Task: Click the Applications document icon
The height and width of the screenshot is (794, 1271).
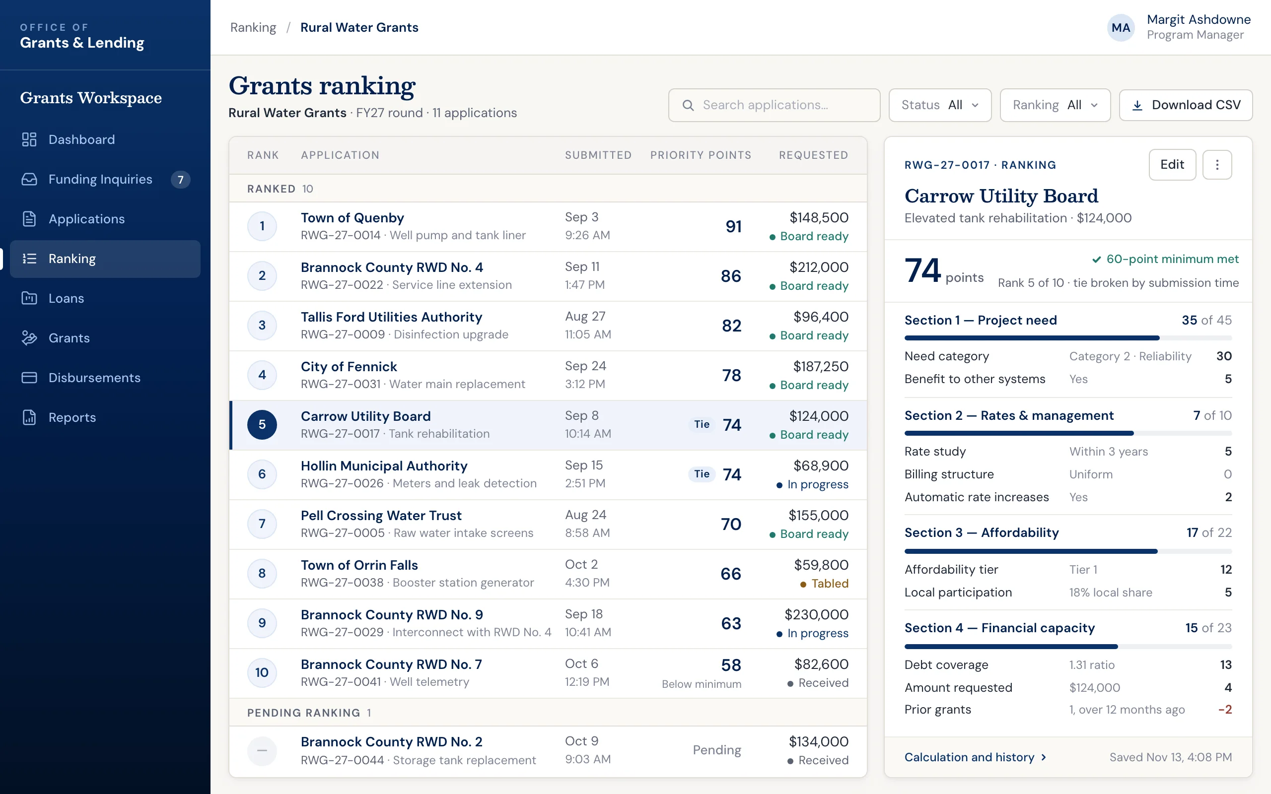Action: tap(29, 219)
